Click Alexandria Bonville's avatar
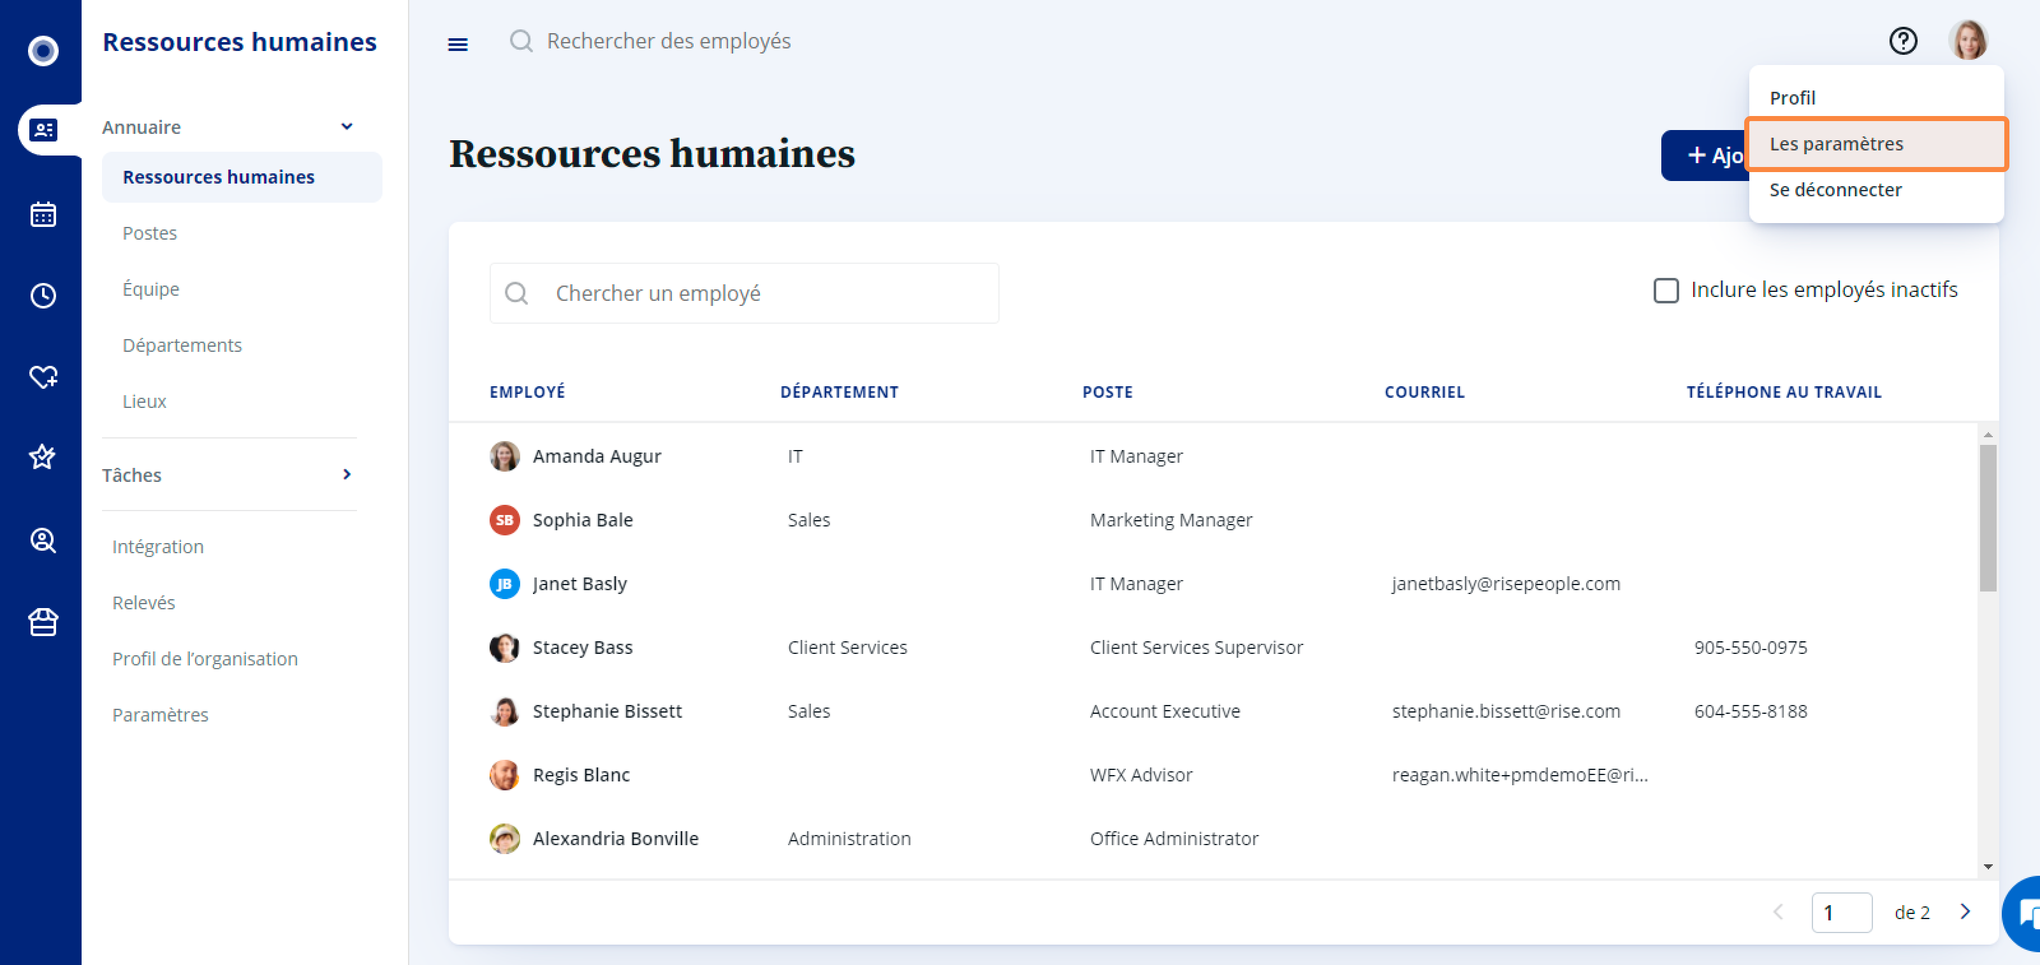This screenshot has width=2040, height=965. point(504,838)
